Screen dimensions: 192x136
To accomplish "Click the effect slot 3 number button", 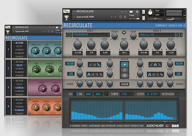I will [8, 87].
